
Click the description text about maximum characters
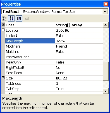coord(48,105)
